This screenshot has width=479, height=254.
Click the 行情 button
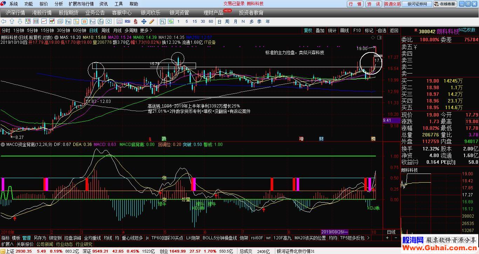[x=356, y=4]
